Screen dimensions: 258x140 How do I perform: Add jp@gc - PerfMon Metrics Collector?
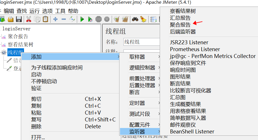(x=213, y=56)
